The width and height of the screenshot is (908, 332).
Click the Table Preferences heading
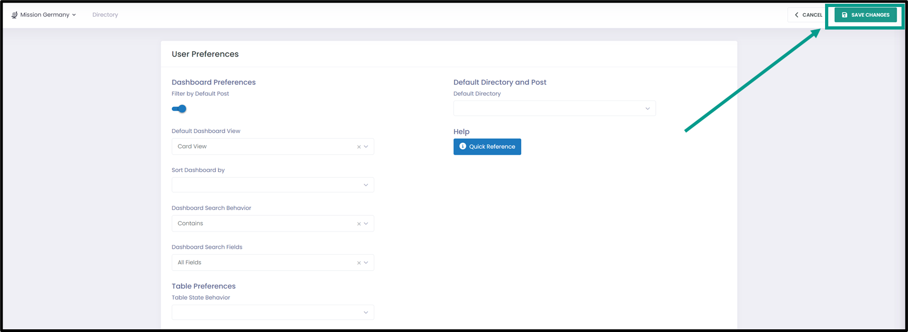[204, 286]
